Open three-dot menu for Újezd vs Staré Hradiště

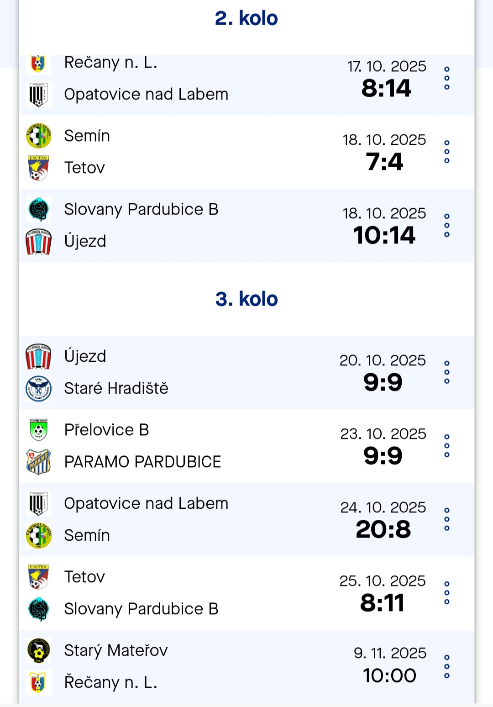click(446, 372)
